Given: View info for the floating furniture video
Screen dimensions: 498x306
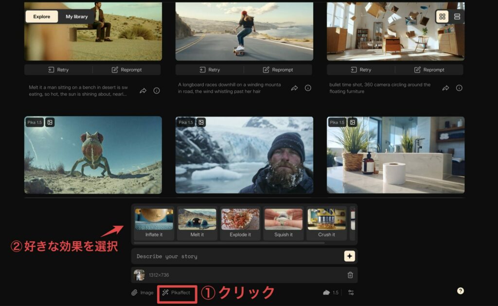Looking at the screenshot, I should (459, 88).
